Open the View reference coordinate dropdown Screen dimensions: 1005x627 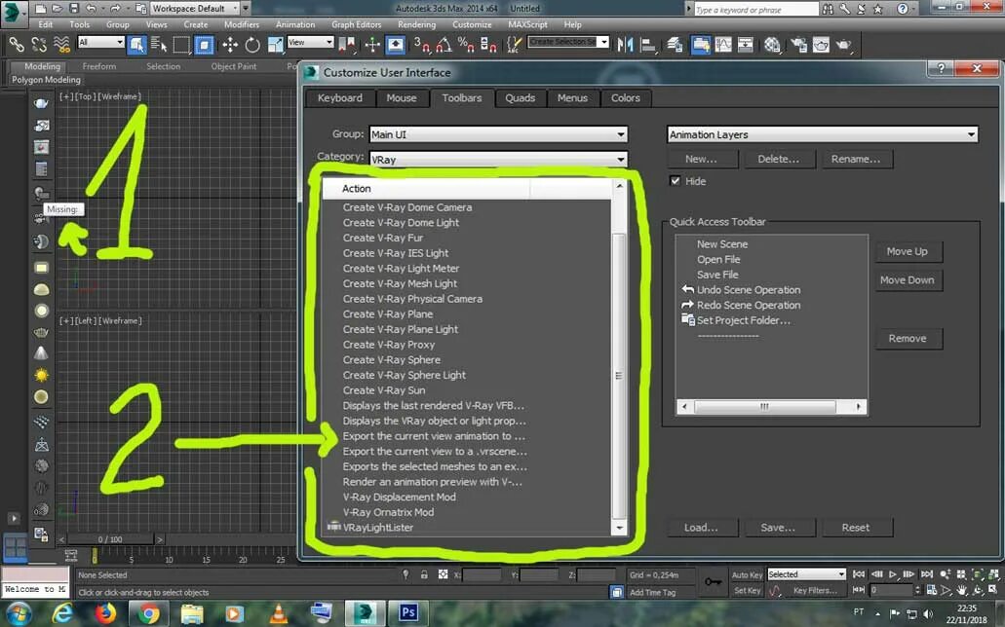pyautogui.click(x=311, y=42)
